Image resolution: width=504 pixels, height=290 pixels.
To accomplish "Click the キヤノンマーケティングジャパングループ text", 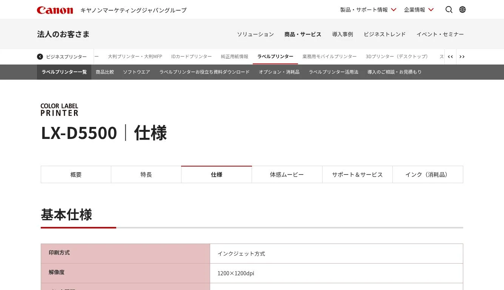I will 134,10.
